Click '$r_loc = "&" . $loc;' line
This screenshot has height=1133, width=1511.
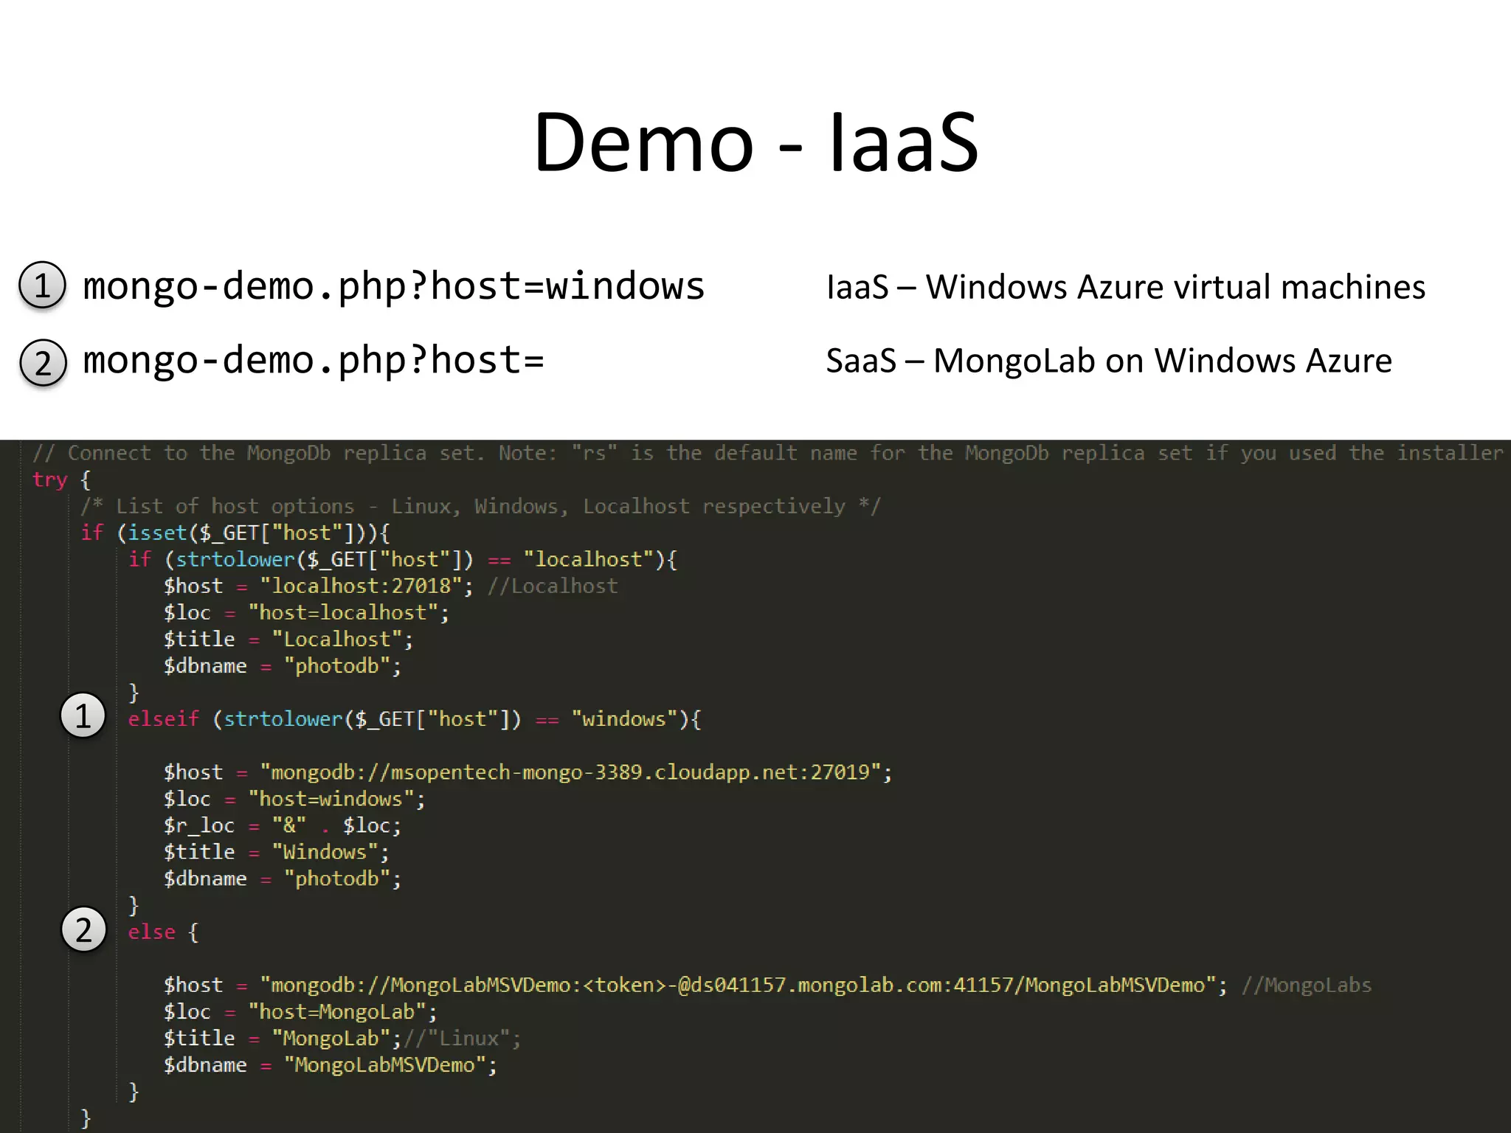coord(283,825)
